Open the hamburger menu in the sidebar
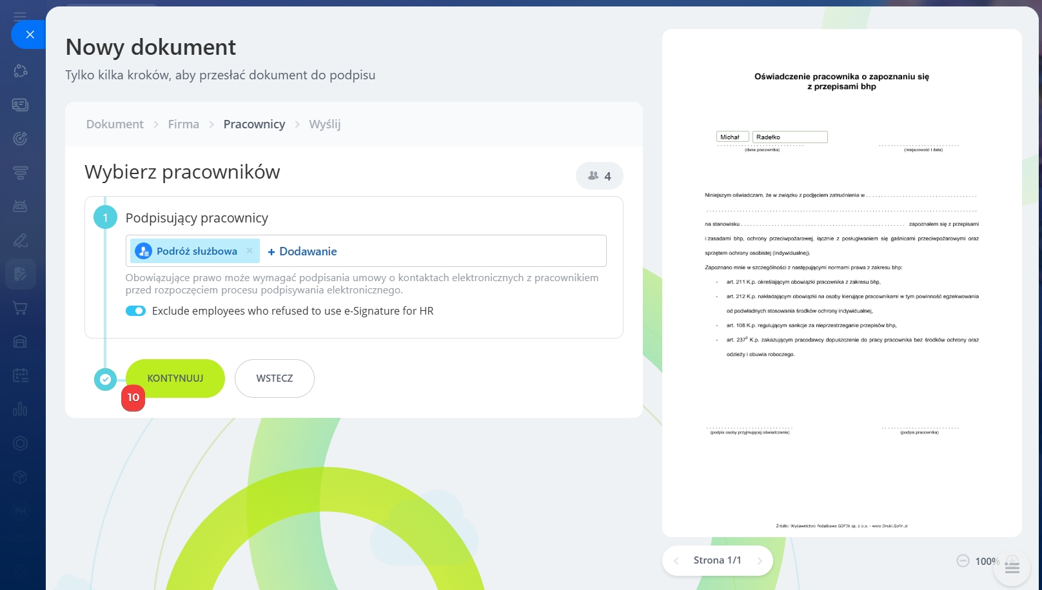The width and height of the screenshot is (1042, 590). (20, 16)
